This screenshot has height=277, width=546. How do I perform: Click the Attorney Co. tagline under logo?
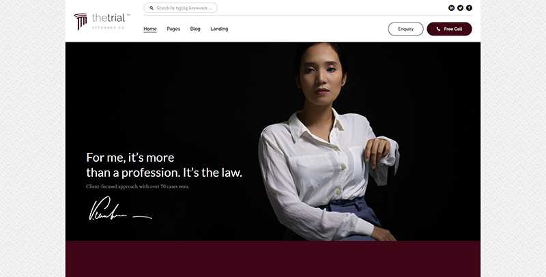(109, 27)
